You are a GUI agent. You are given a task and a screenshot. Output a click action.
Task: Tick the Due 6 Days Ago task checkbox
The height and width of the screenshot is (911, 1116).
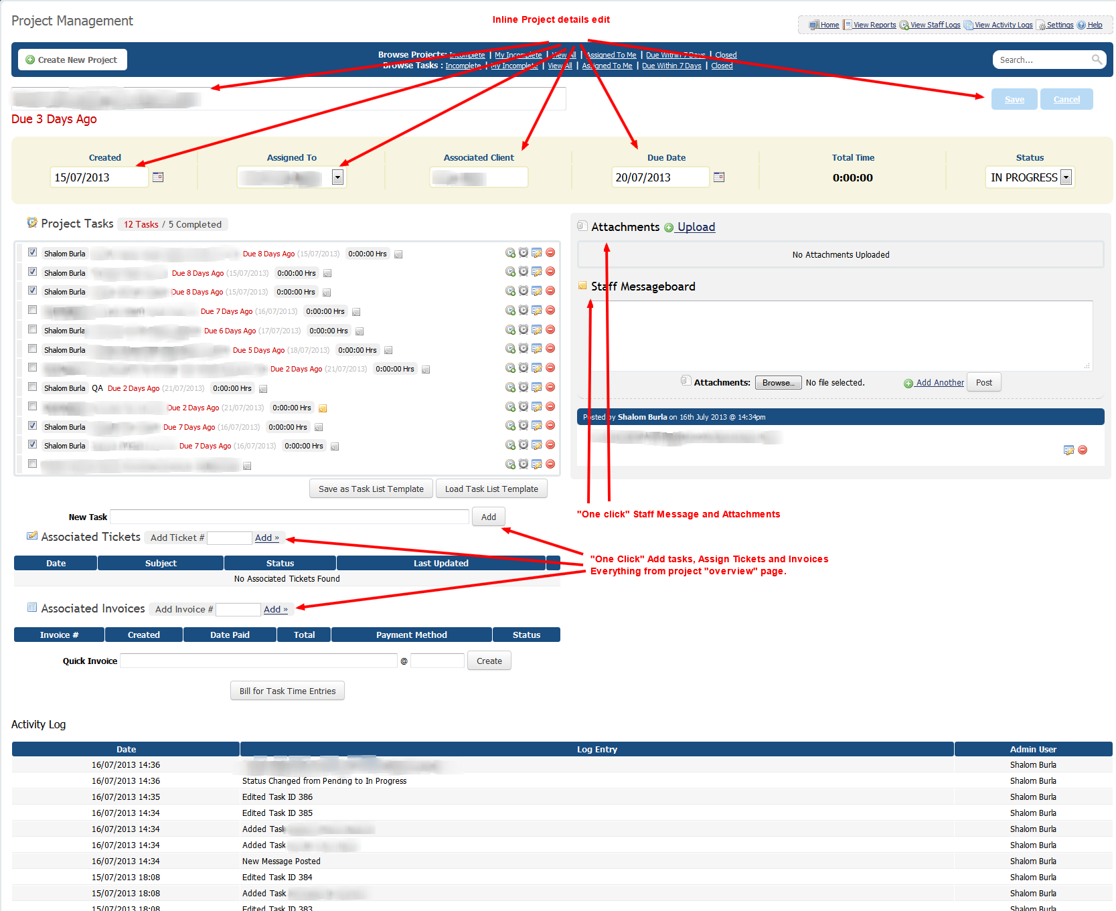[32, 329]
